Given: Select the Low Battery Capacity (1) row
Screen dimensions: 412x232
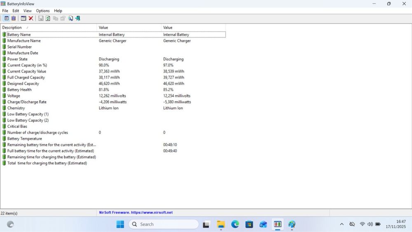Looking at the screenshot, I should 28,114.
